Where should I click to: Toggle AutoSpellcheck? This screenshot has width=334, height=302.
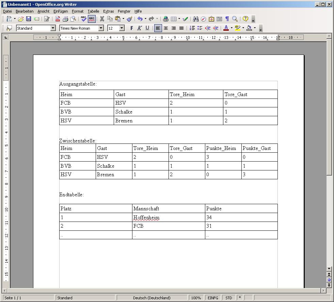92,19
